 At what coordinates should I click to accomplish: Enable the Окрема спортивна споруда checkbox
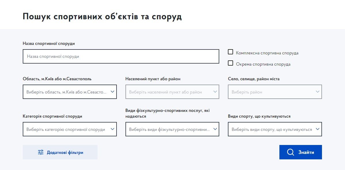230,63
